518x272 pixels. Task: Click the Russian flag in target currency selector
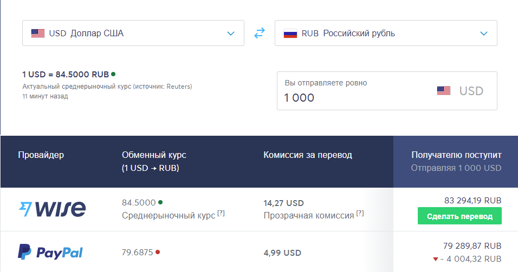click(291, 34)
